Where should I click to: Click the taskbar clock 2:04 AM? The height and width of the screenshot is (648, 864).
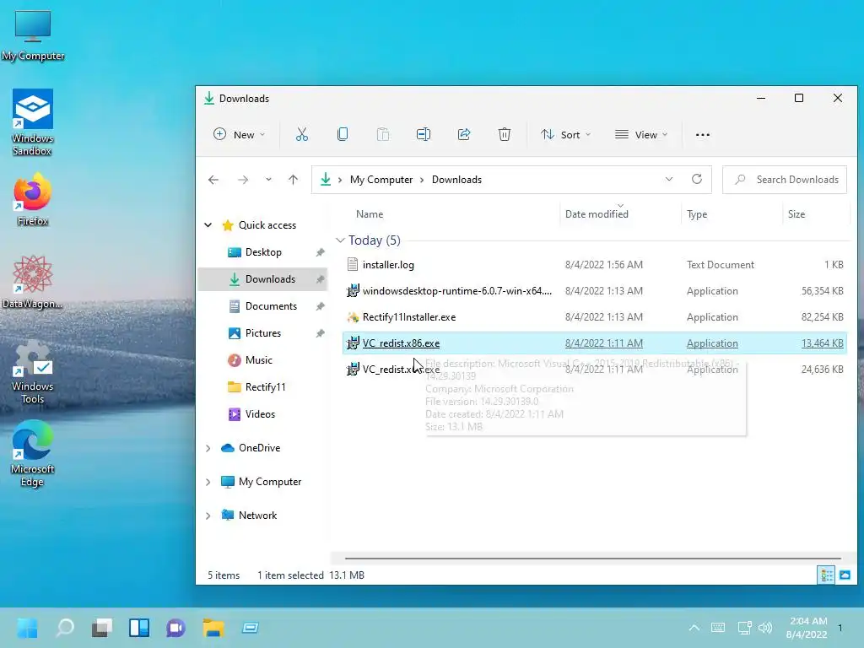point(807,628)
